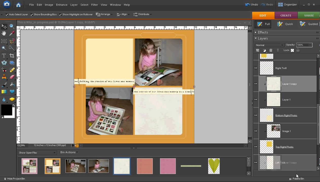Viewport: 320px width, 182px height.
Task: Select the Rectangular Marquee tool
Action: point(4,41)
